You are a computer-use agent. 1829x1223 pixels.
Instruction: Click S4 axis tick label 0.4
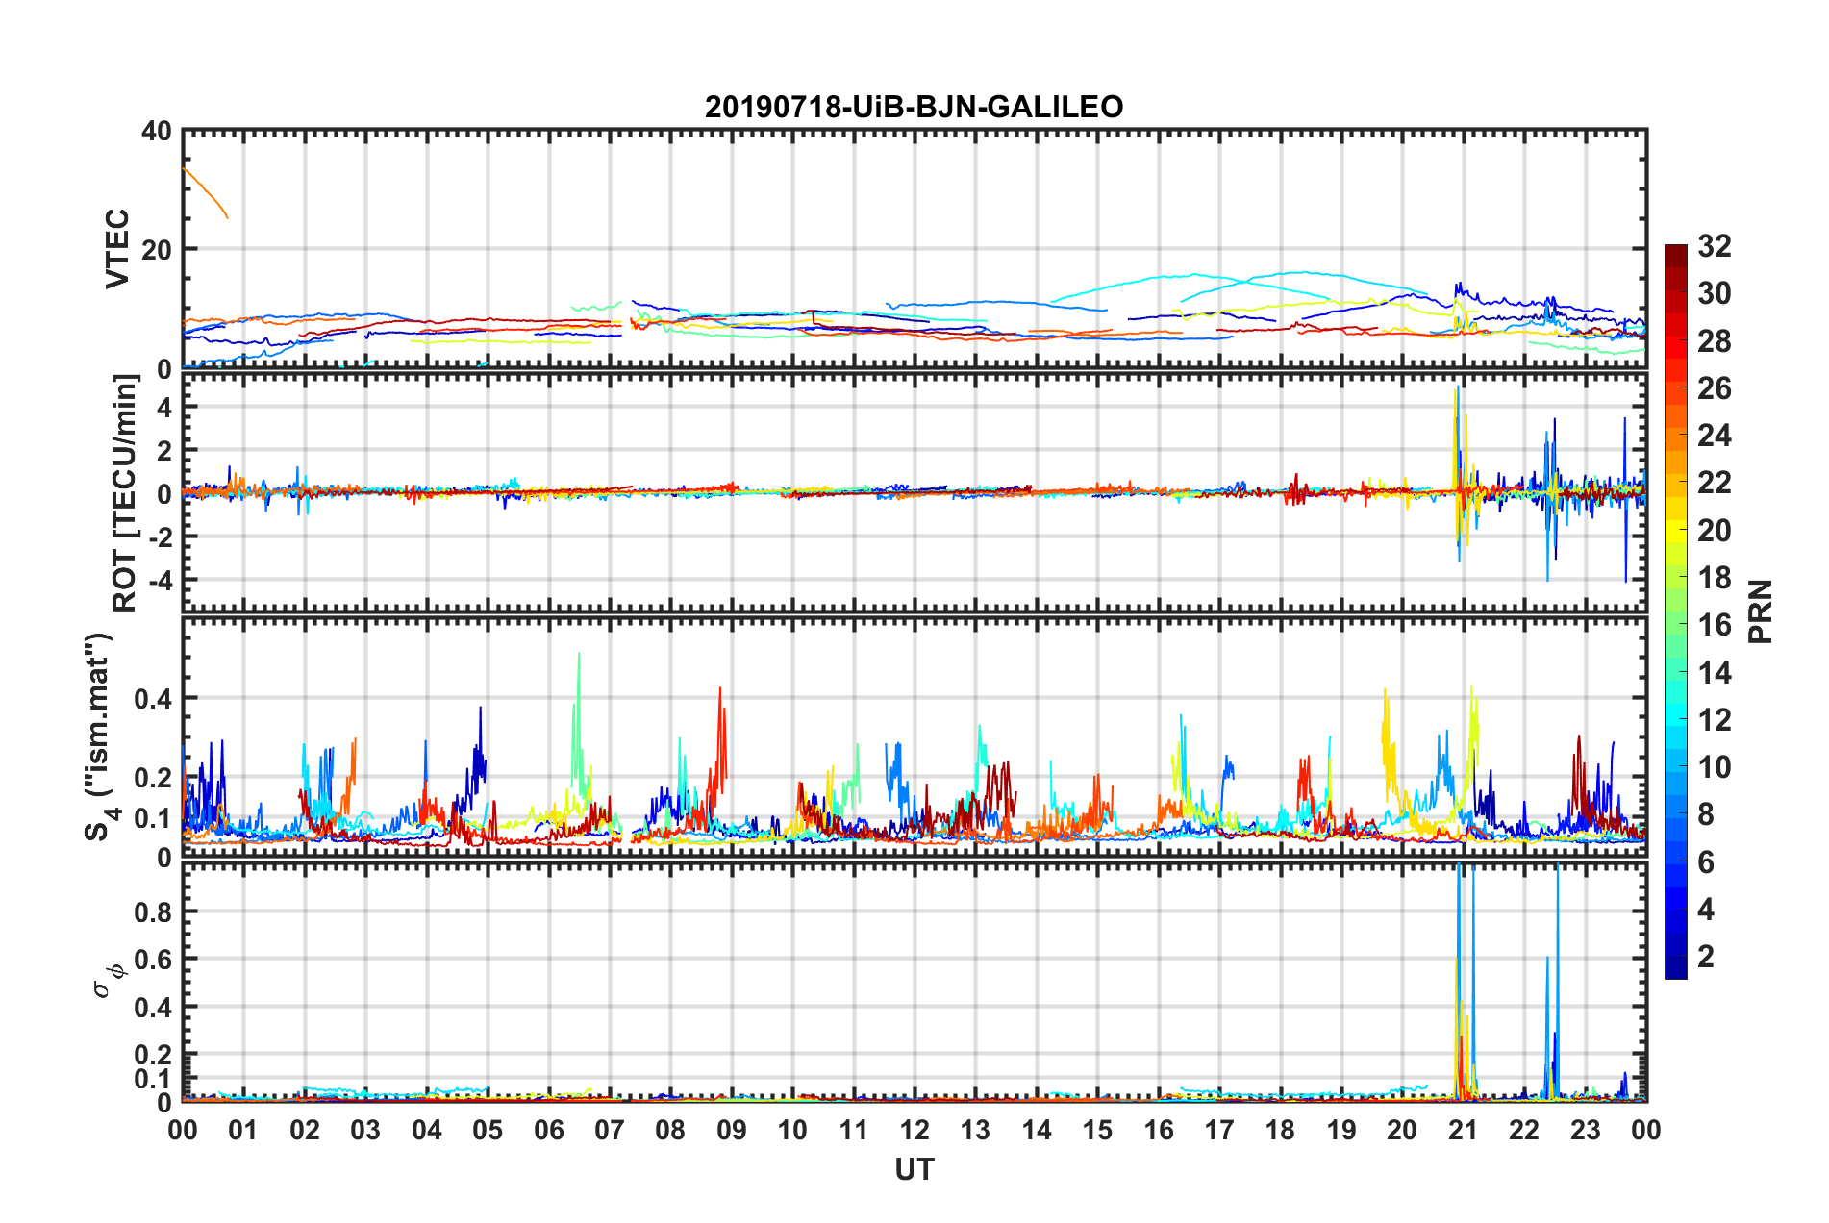[152, 699]
